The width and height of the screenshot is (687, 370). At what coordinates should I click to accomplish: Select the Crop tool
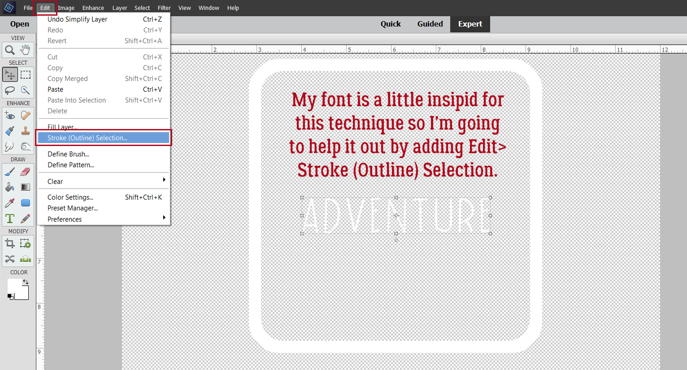[10, 244]
